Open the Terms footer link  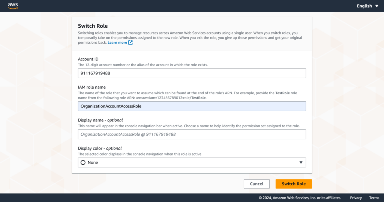pyautogui.click(x=374, y=198)
